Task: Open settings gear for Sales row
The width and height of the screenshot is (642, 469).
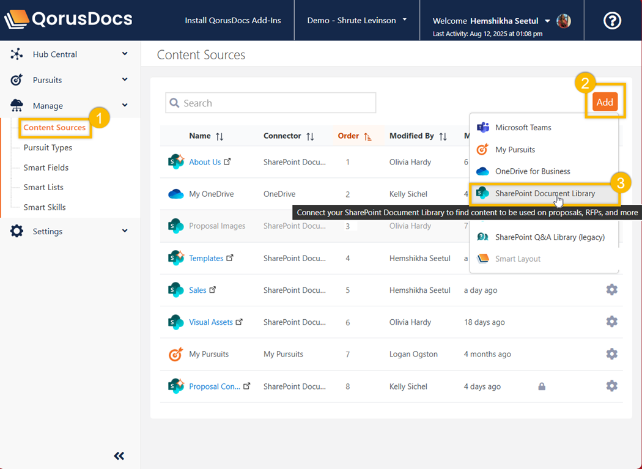Action: [x=611, y=290]
